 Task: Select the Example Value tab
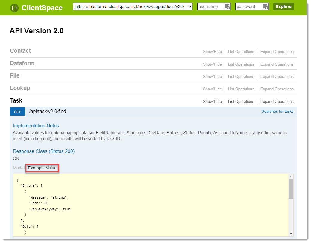(x=42, y=168)
